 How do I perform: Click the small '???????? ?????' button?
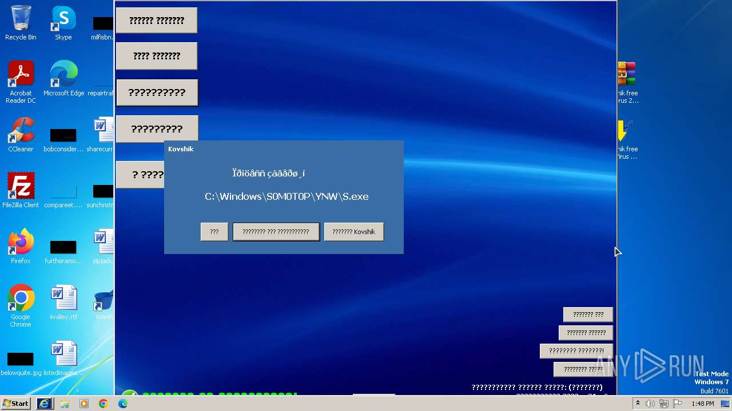tap(583, 369)
